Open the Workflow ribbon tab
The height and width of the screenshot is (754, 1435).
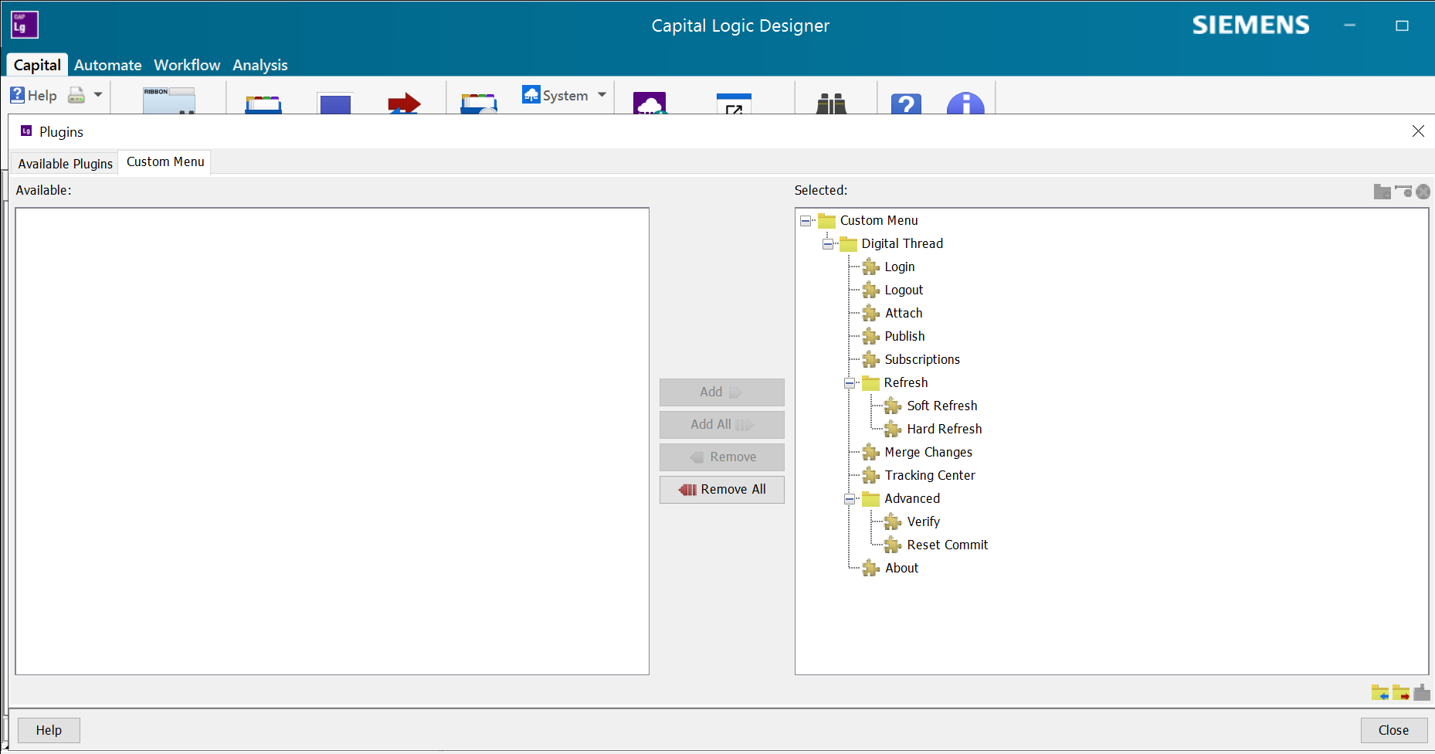(187, 65)
